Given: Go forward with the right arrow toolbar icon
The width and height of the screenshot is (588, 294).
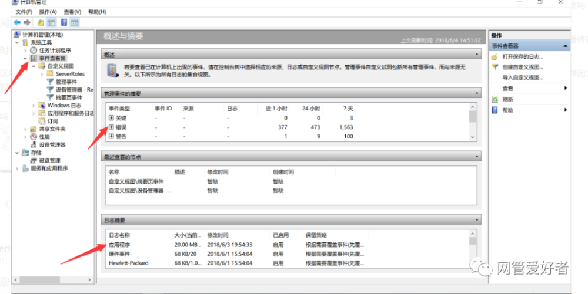Looking at the screenshot, I should (x=27, y=22).
